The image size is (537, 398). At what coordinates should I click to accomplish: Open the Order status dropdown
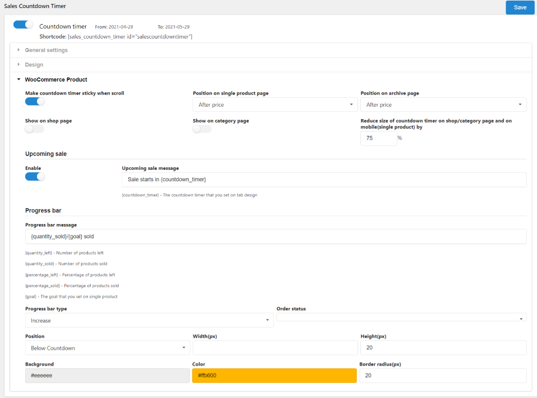click(401, 318)
